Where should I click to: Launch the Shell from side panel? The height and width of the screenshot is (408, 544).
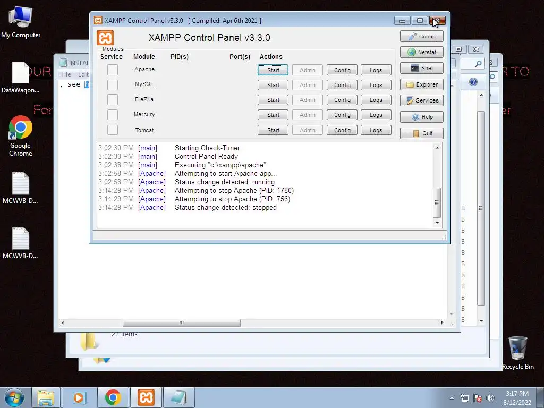point(421,68)
